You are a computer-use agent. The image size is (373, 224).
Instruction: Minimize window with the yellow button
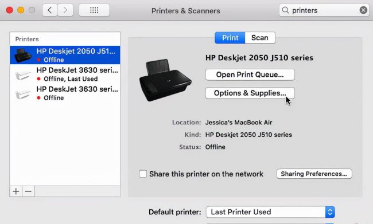(x=21, y=10)
